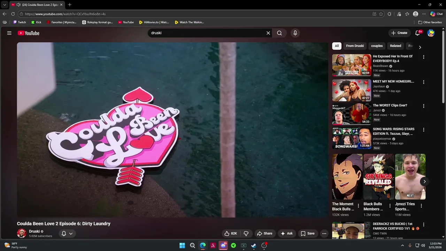Open Discord from the taskbar
The image size is (446, 251).
(223, 245)
